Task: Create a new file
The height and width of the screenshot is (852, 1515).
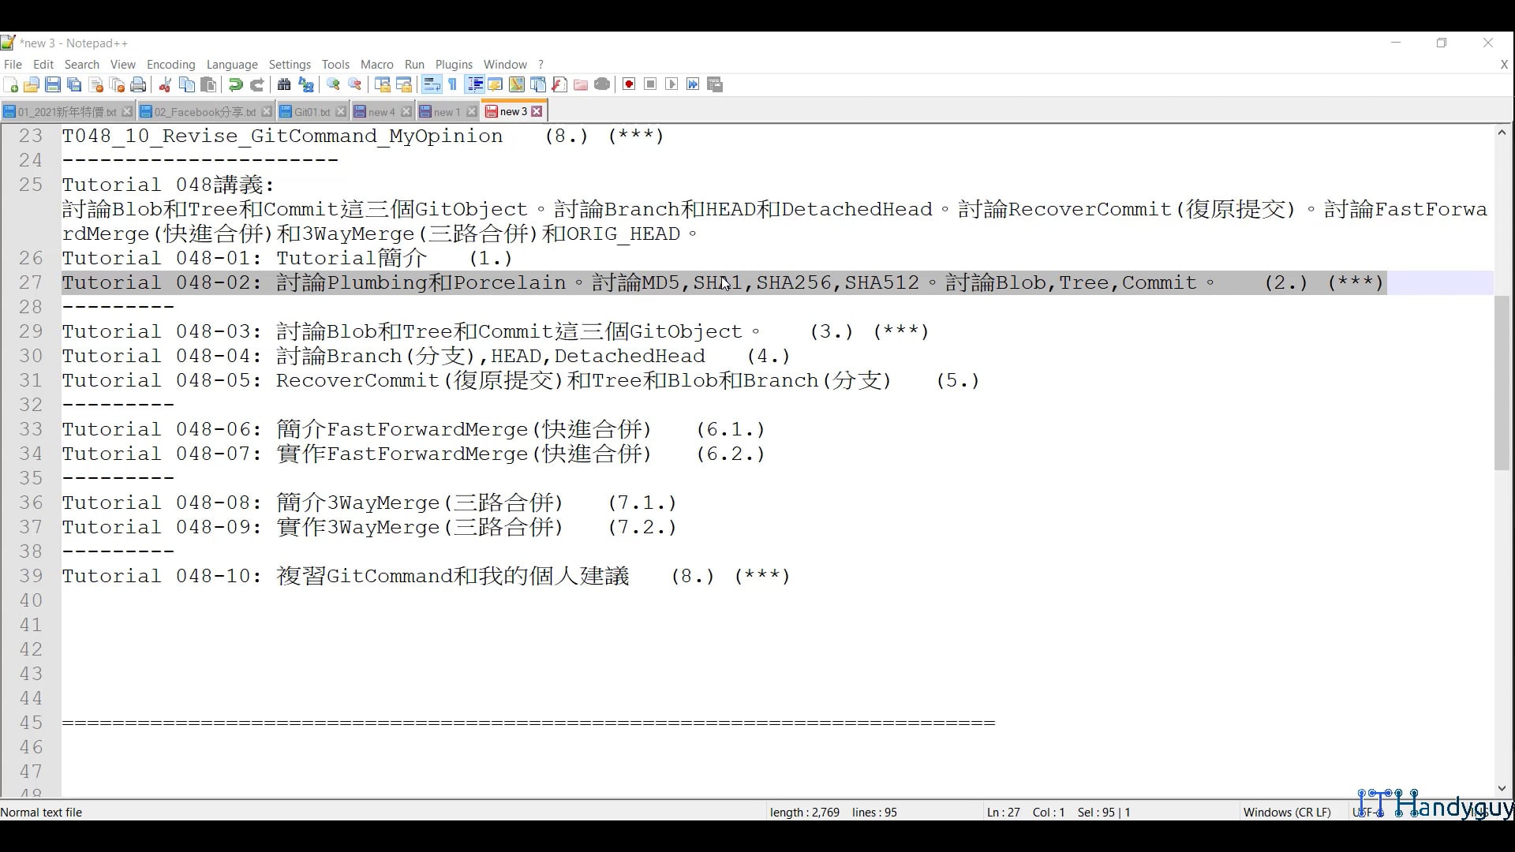Action: pos(11,84)
